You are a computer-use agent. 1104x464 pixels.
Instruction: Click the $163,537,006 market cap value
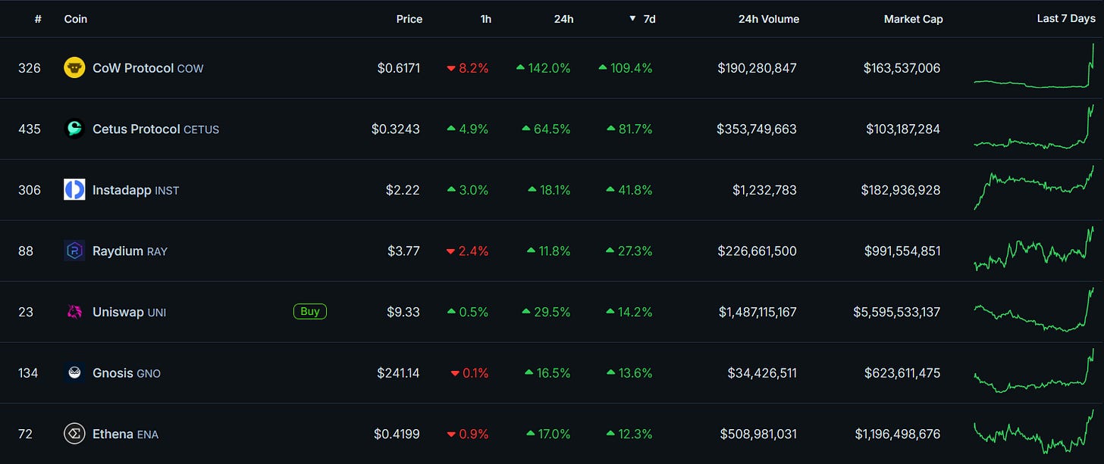[902, 68]
